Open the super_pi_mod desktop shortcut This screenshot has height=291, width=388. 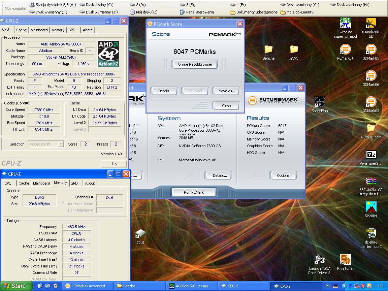click(346, 28)
